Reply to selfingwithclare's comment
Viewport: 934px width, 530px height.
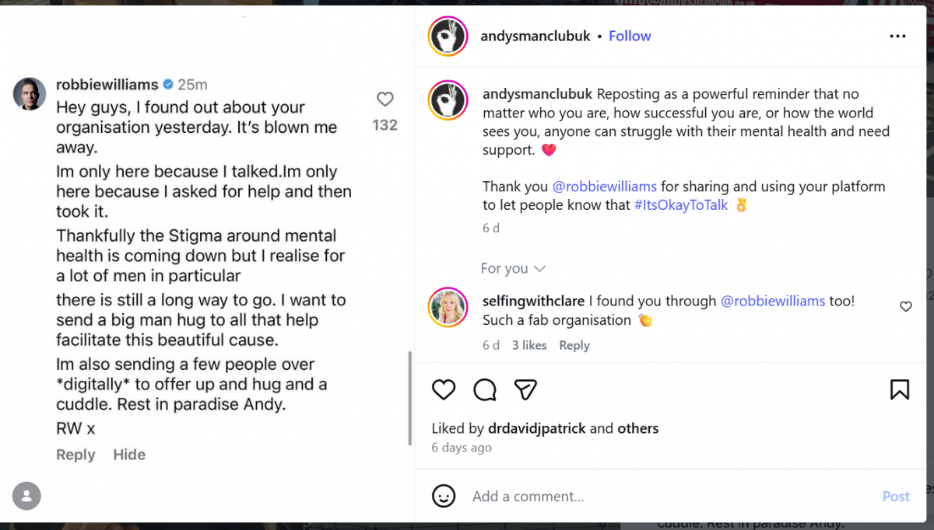(x=574, y=345)
